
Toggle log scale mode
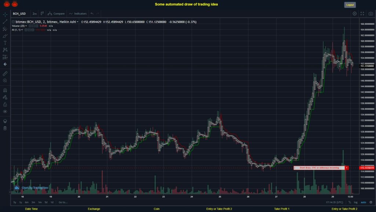(x=355, y=202)
